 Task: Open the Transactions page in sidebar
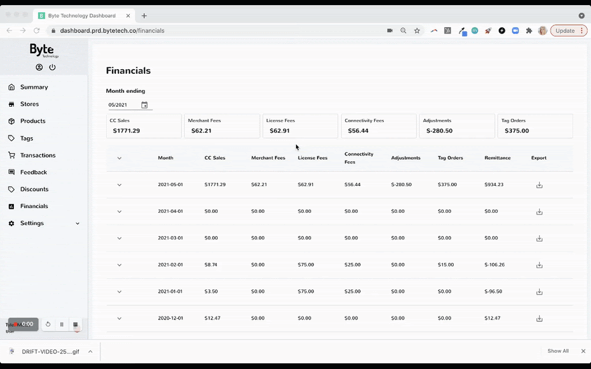[38, 155]
